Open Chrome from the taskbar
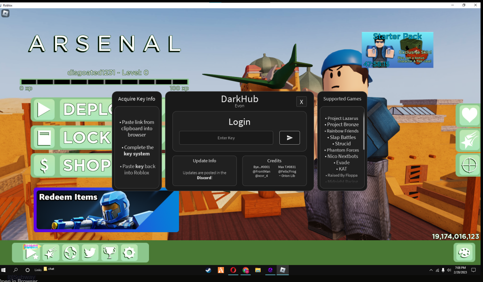 click(245, 270)
